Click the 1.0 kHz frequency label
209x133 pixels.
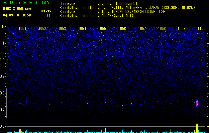3,60
